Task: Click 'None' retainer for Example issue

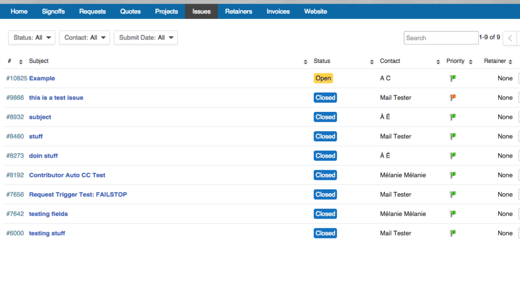Action: (x=505, y=78)
